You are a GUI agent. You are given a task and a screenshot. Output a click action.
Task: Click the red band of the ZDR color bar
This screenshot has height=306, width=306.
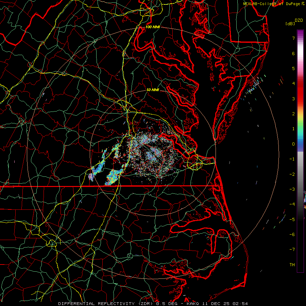pos(300,92)
